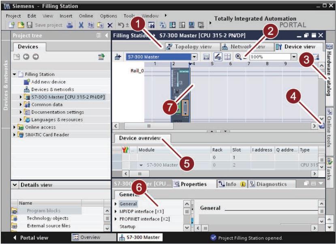Select the Diagnostics tab
This screenshot has width=336, height=244.
click(x=272, y=184)
